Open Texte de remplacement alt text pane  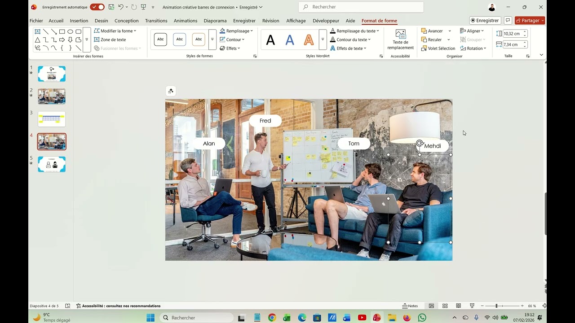400,40
